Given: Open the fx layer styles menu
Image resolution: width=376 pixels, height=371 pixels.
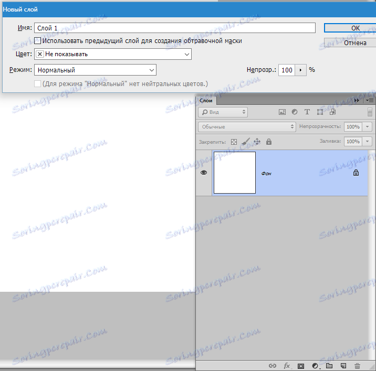Looking at the screenshot, I should (x=287, y=366).
